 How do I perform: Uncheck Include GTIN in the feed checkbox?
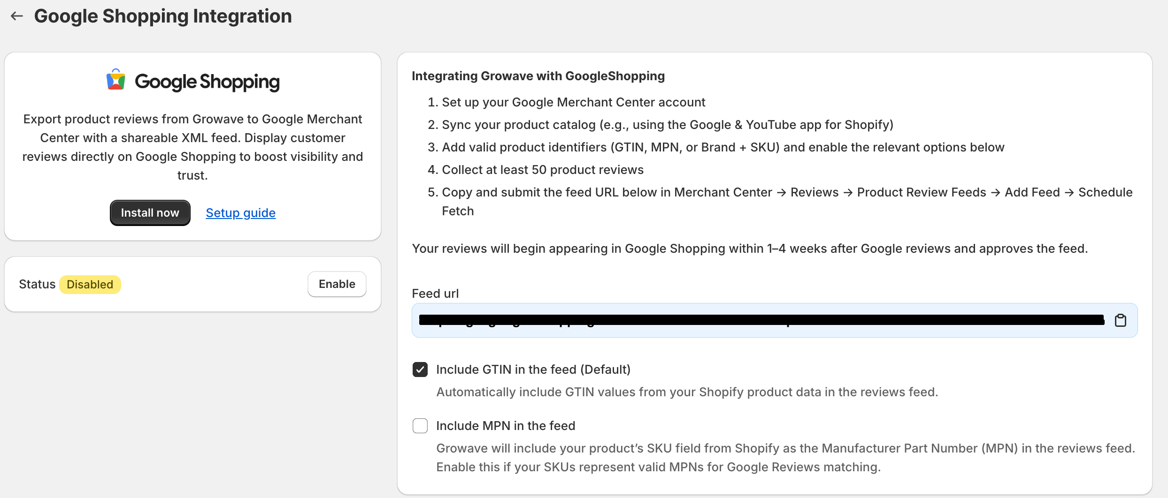(420, 370)
